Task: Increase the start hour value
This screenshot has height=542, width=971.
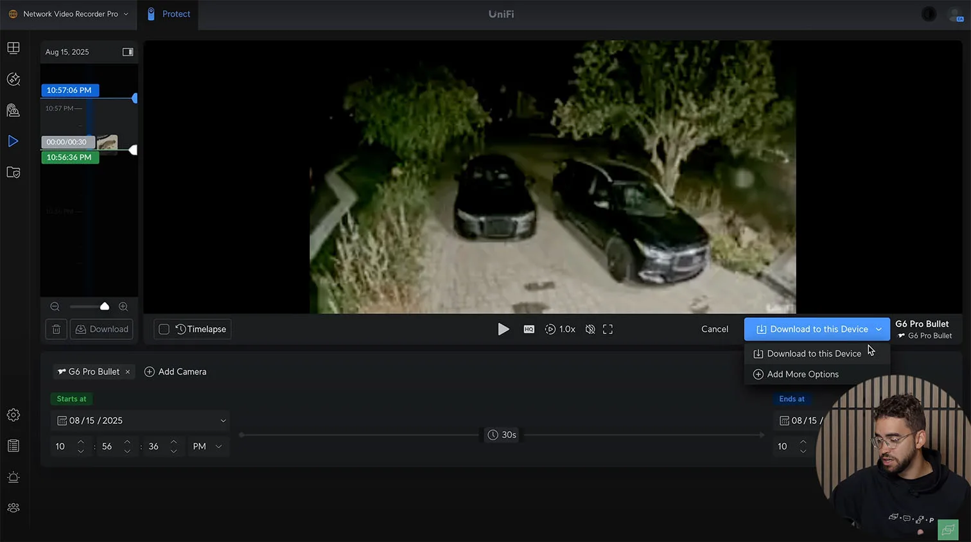Action: (x=81, y=442)
